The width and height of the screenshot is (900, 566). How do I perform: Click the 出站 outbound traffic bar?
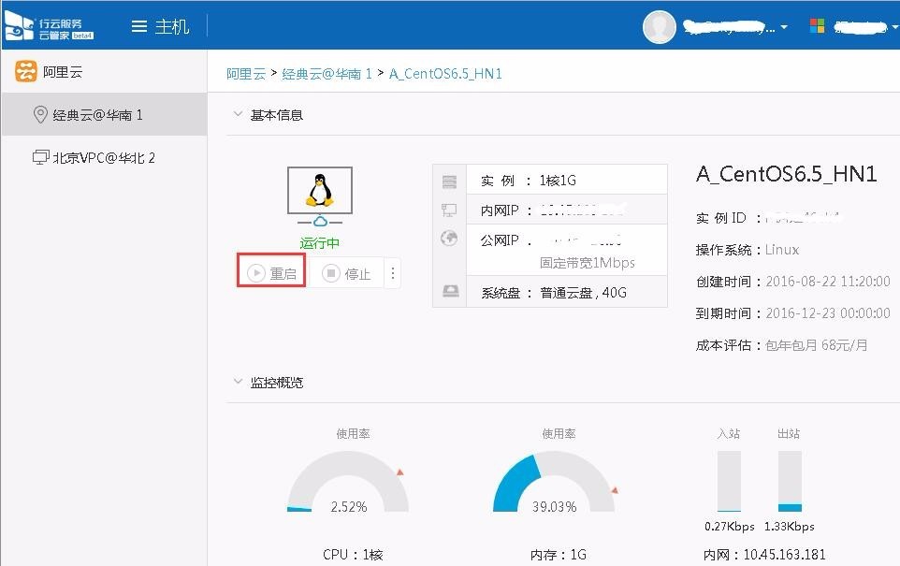click(x=790, y=481)
